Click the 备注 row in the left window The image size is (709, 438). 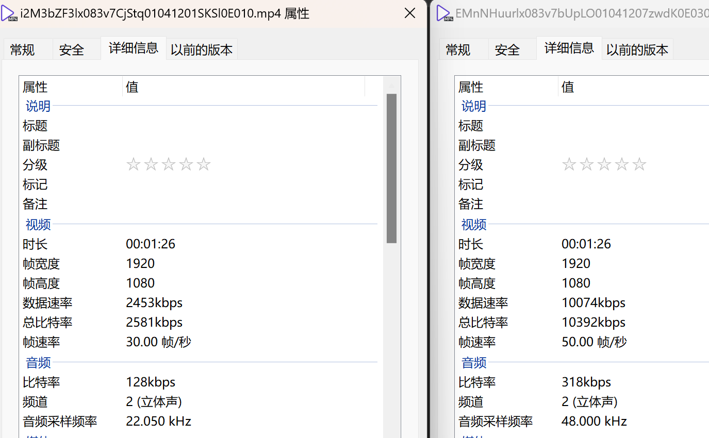coord(201,204)
